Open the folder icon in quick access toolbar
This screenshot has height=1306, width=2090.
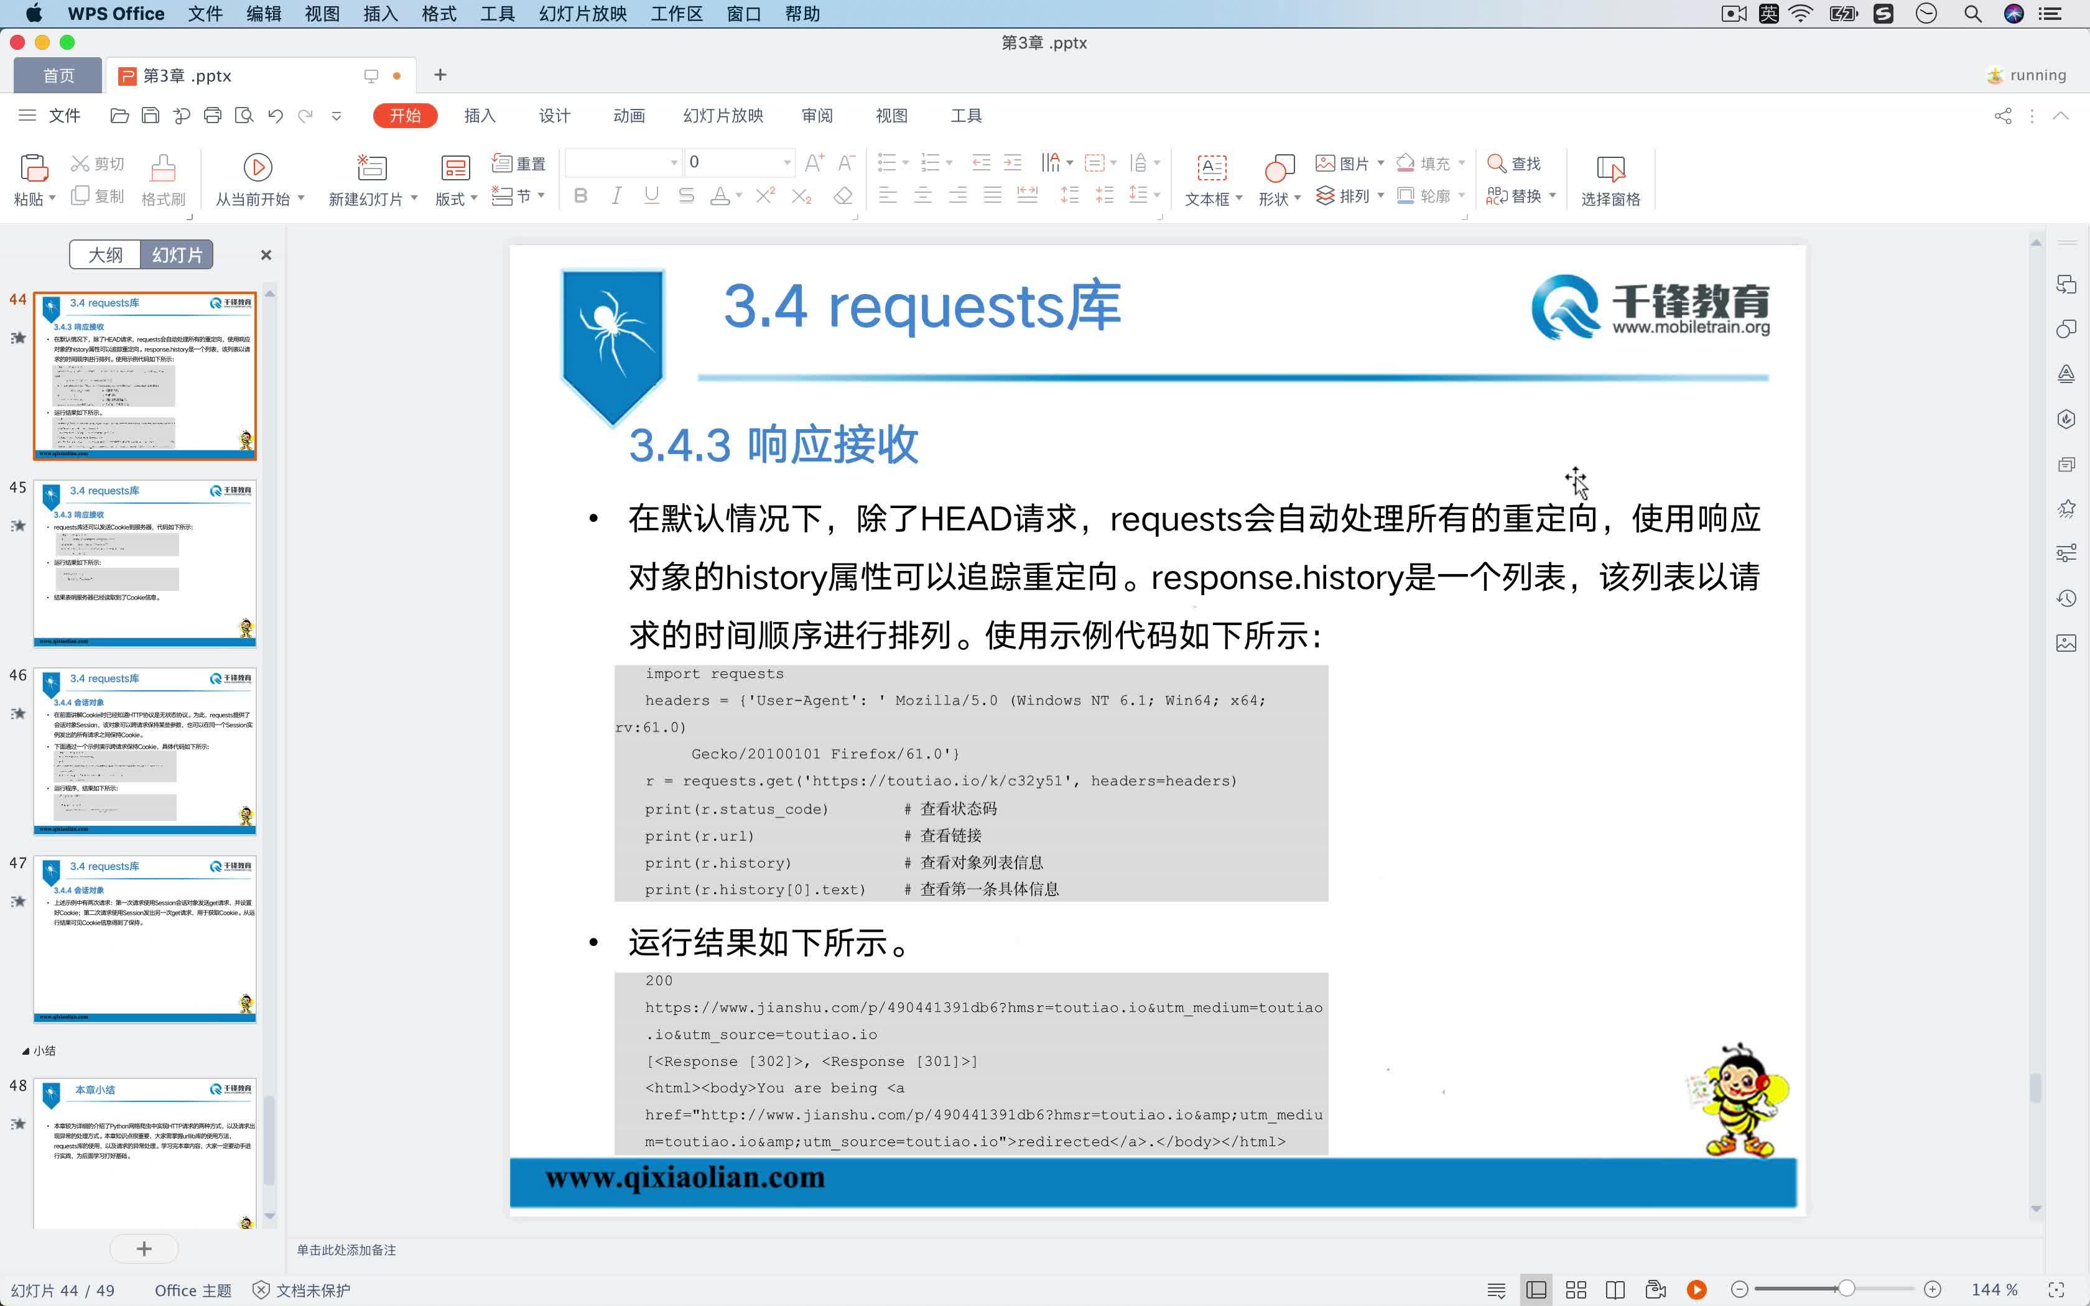pyautogui.click(x=119, y=116)
